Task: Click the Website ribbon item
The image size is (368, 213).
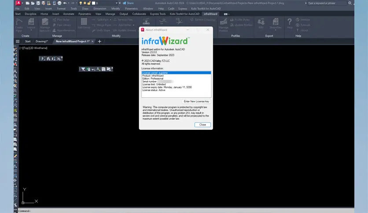Action: pos(303,20)
